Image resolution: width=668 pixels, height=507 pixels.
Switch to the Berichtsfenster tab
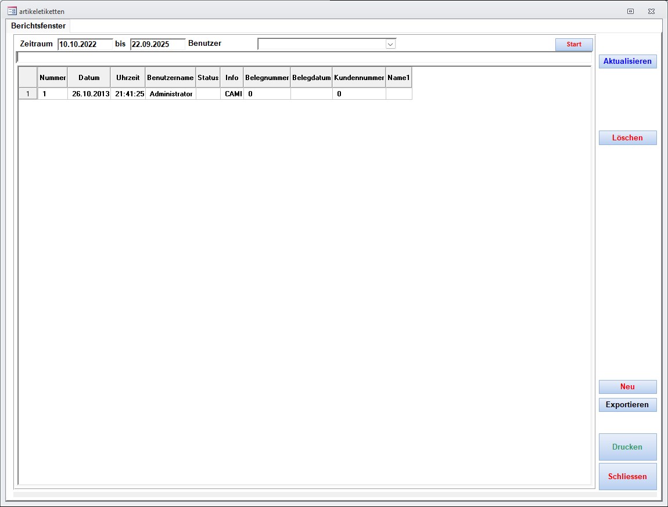coord(38,26)
